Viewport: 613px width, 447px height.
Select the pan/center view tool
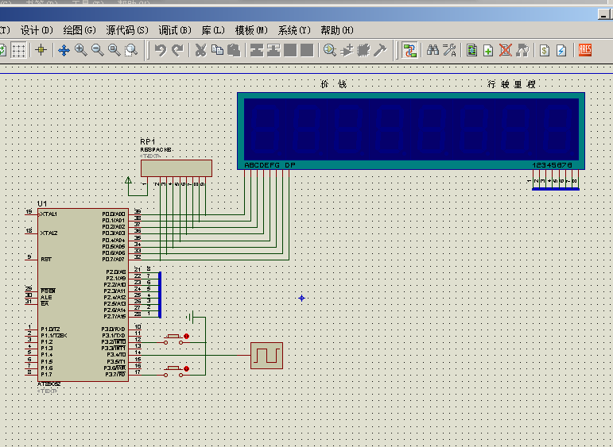pos(64,50)
